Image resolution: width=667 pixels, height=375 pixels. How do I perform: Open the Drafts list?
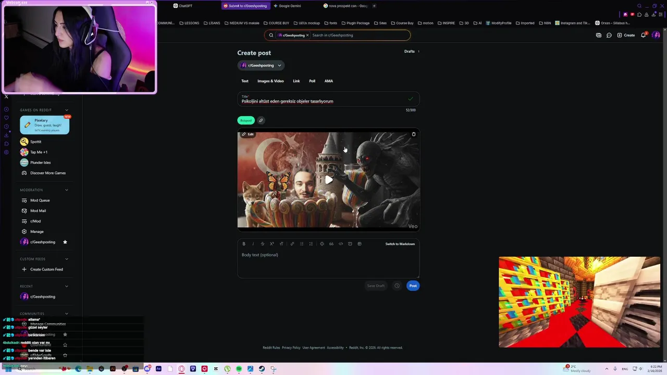point(412,52)
